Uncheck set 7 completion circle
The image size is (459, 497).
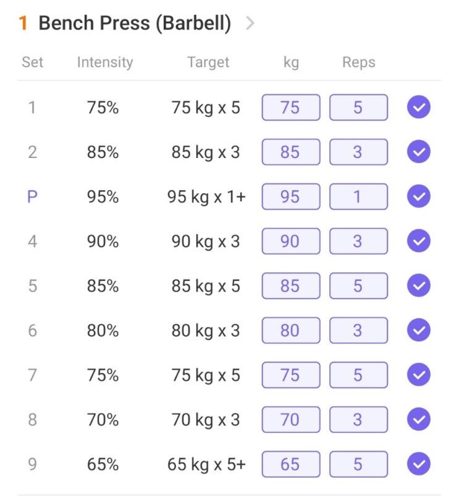tap(418, 375)
